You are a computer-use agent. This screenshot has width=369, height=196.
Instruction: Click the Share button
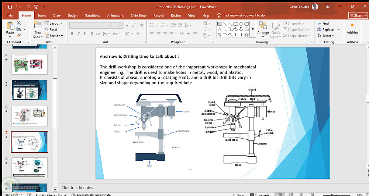356,15
